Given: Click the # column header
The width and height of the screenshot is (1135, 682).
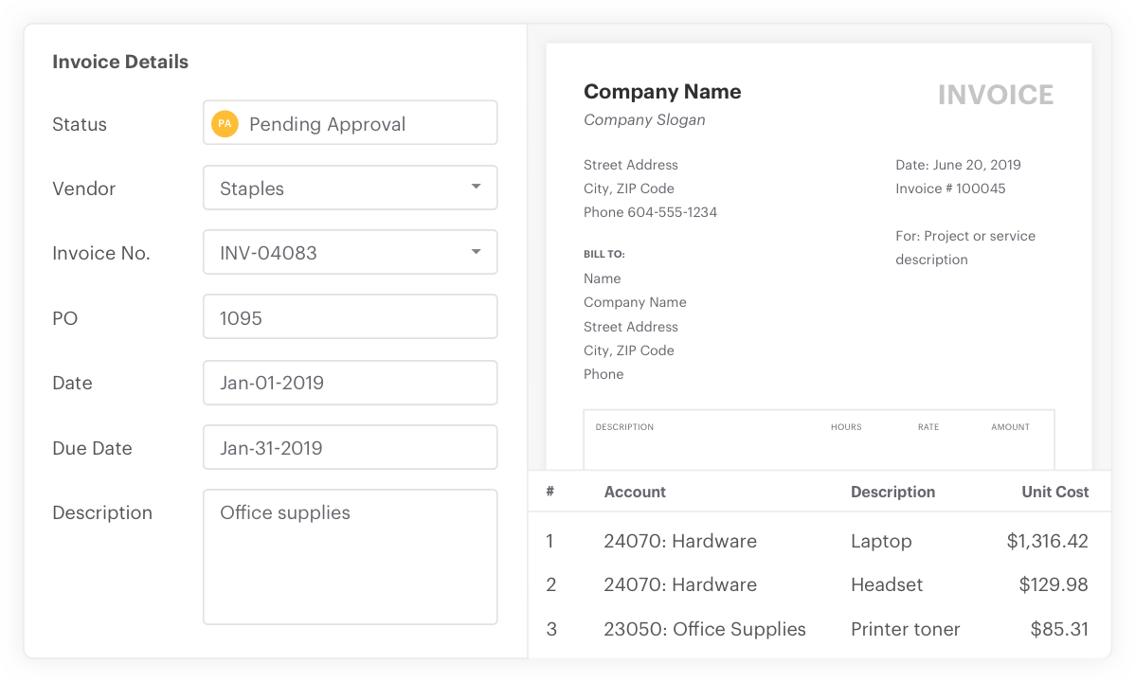Looking at the screenshot, I should (550, 492).
